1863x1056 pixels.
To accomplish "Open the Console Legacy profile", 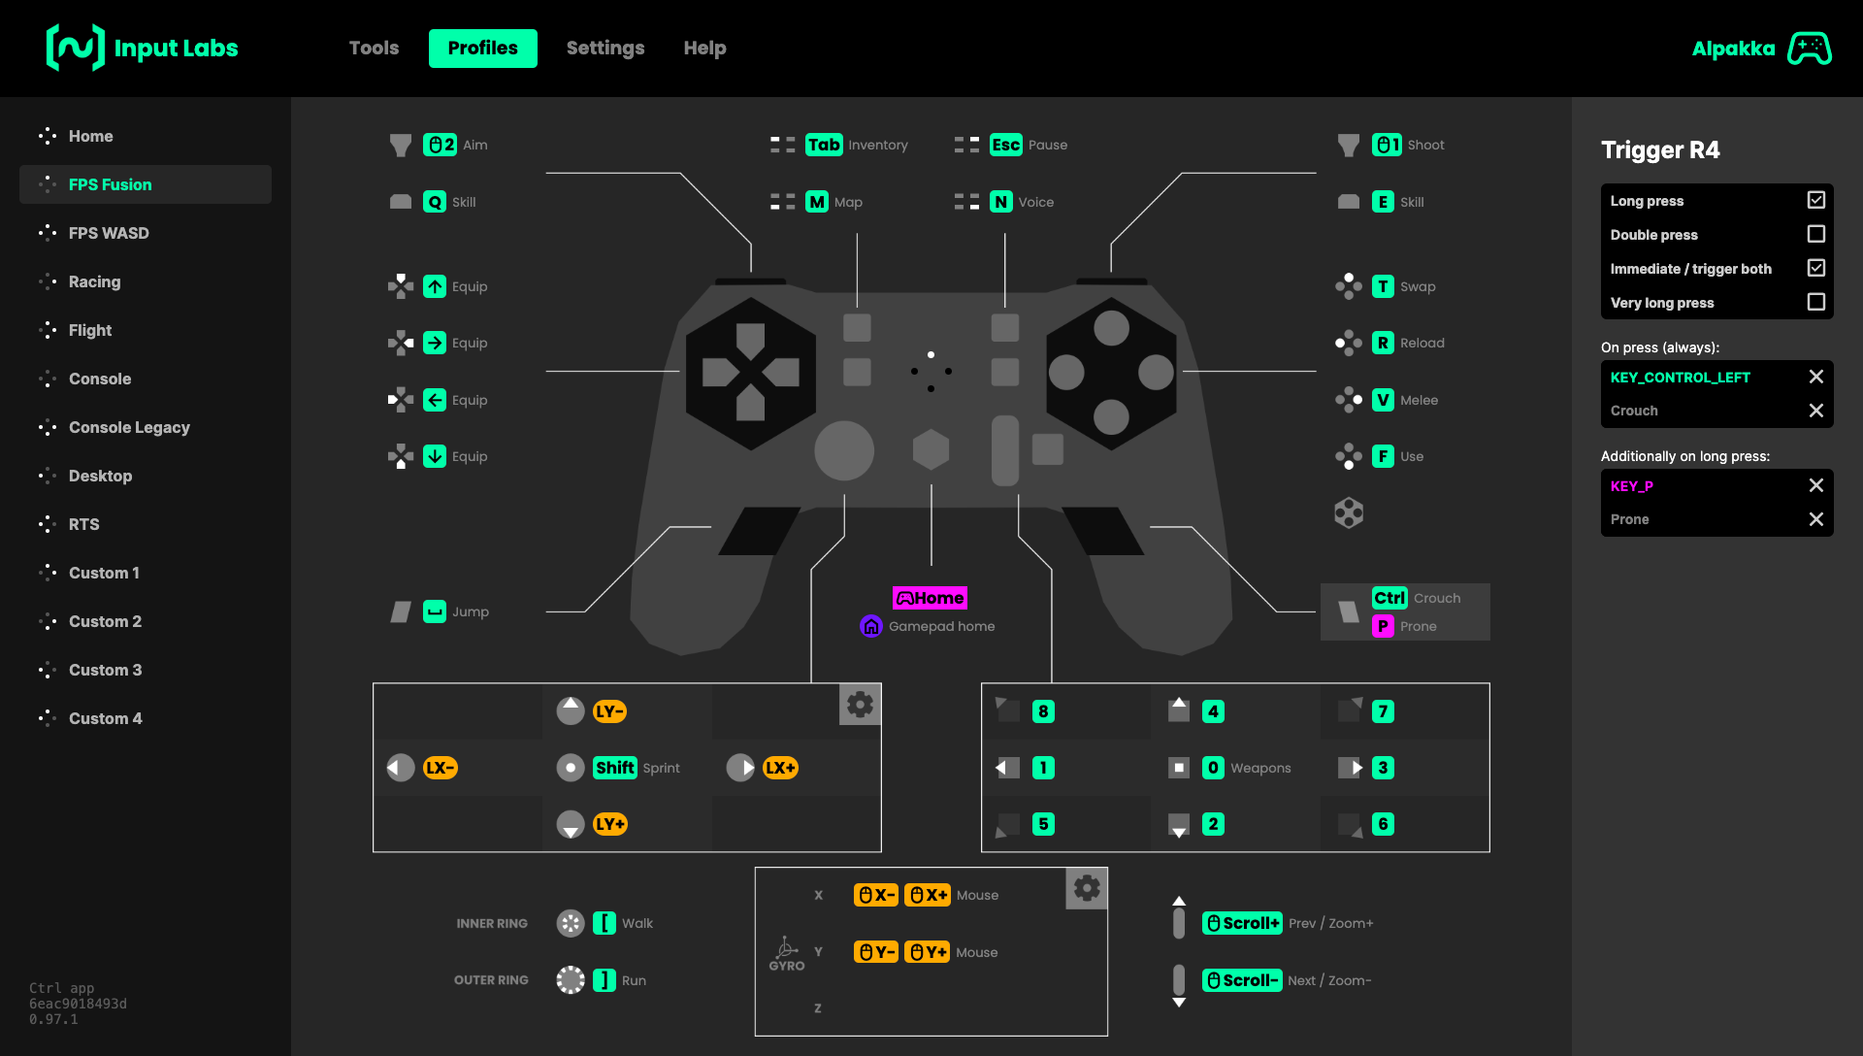I will point(129,427).
